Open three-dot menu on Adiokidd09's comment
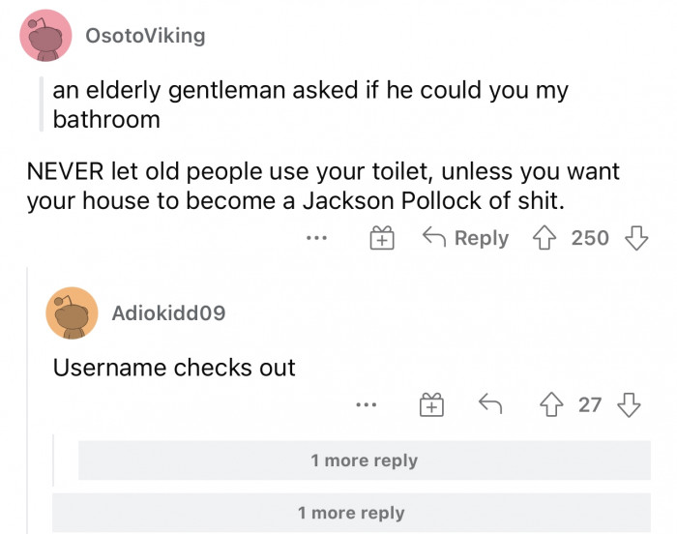 [x=365, y=404]
